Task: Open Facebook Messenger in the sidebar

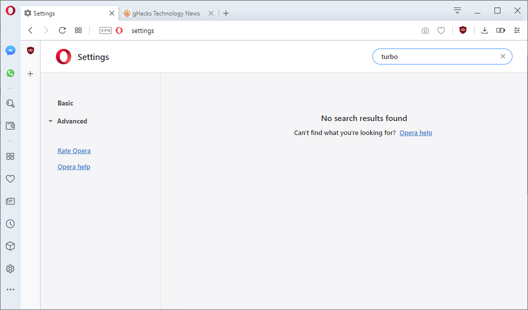Action: tap(11, 50)
